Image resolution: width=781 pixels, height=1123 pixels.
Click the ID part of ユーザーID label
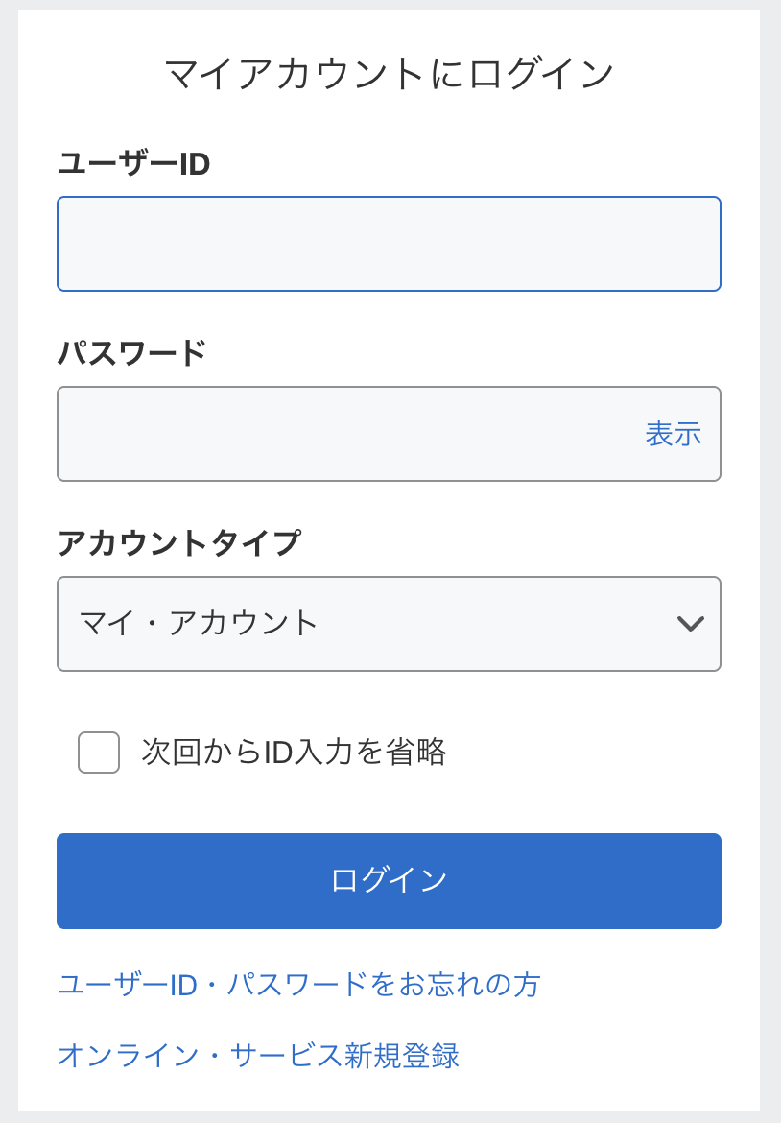(x=195, y=164)
